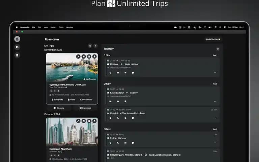Refresh the My Trips list

[90, 46]
